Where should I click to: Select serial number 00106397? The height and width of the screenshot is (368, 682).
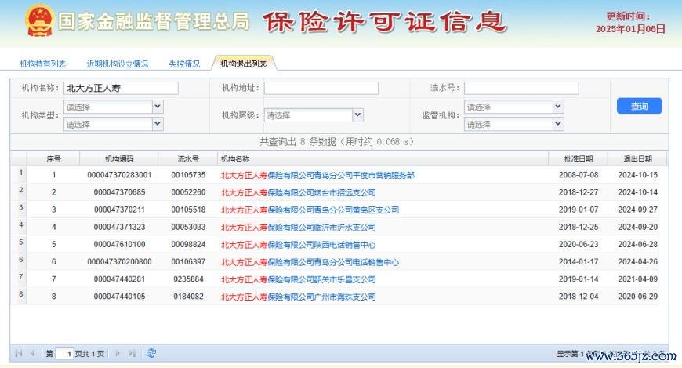(x=188, y=262)
